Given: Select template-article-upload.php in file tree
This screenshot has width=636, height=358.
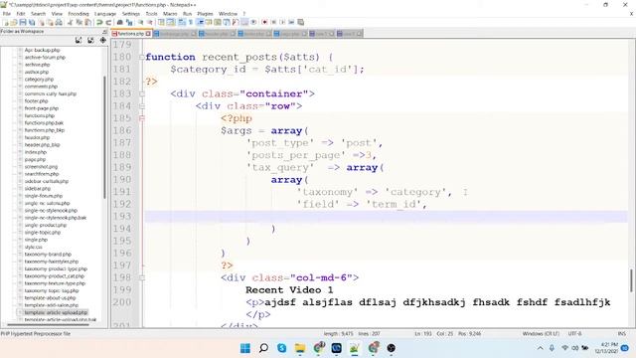Looking at the screenshot, I should [56, 312].
